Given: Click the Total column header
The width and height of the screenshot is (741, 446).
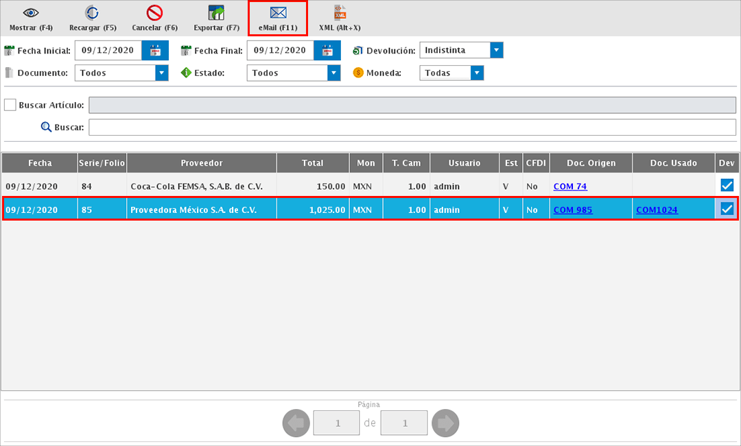Looking at the screenshot, I should click(x=312, y=163).
